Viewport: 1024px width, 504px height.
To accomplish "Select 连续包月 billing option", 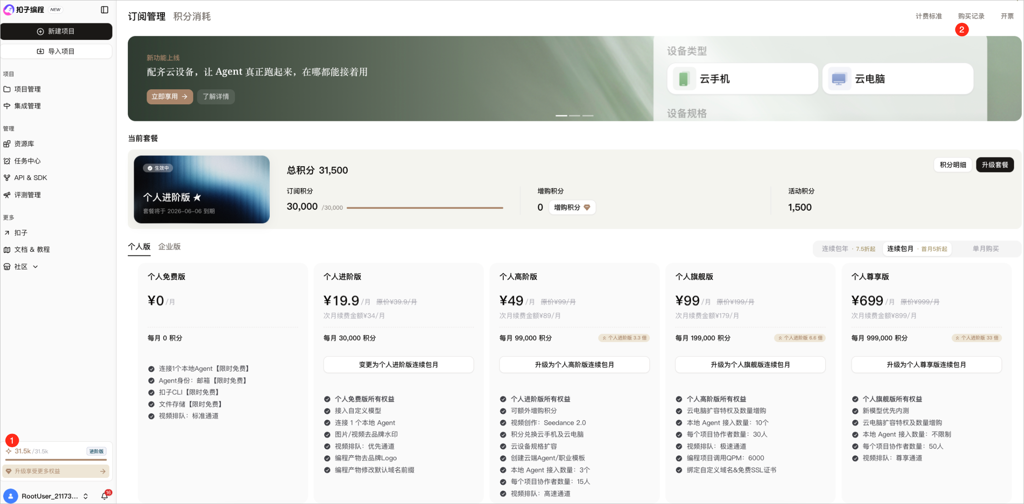I will point(917,249).
